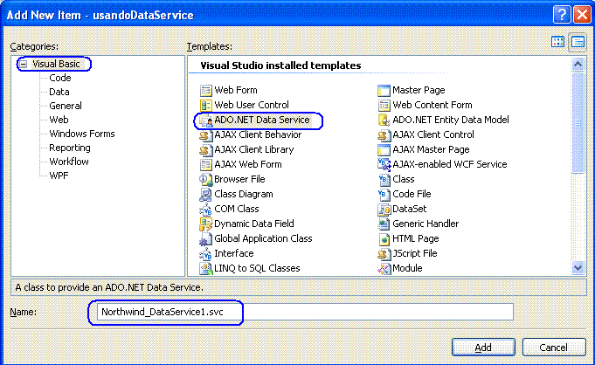Select the "HTML Page" template label
This screenshot has width=595, height=365.
coord(416,238)
